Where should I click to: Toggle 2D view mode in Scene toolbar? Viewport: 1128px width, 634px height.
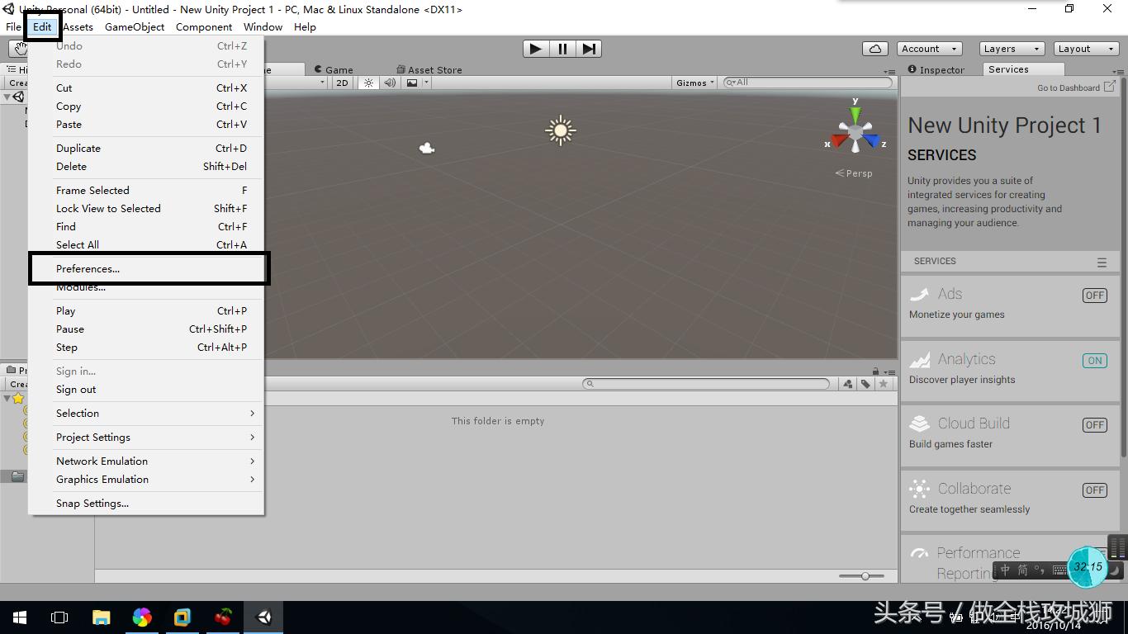coord(342,83)
